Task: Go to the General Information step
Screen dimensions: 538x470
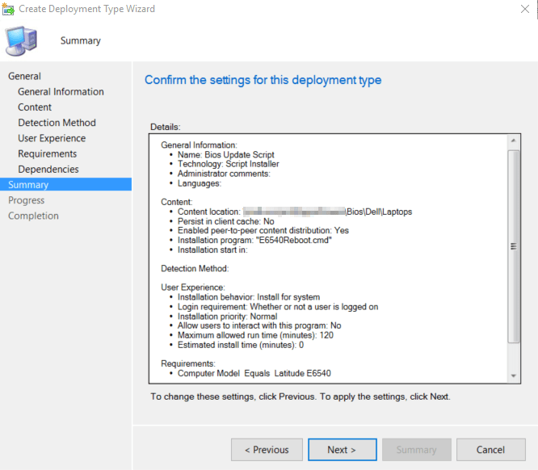Action: point(61,91)
